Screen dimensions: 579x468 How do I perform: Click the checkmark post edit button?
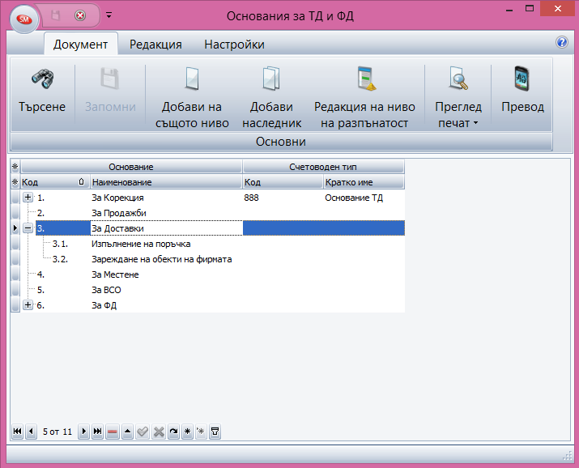click(x=143, y=432)
